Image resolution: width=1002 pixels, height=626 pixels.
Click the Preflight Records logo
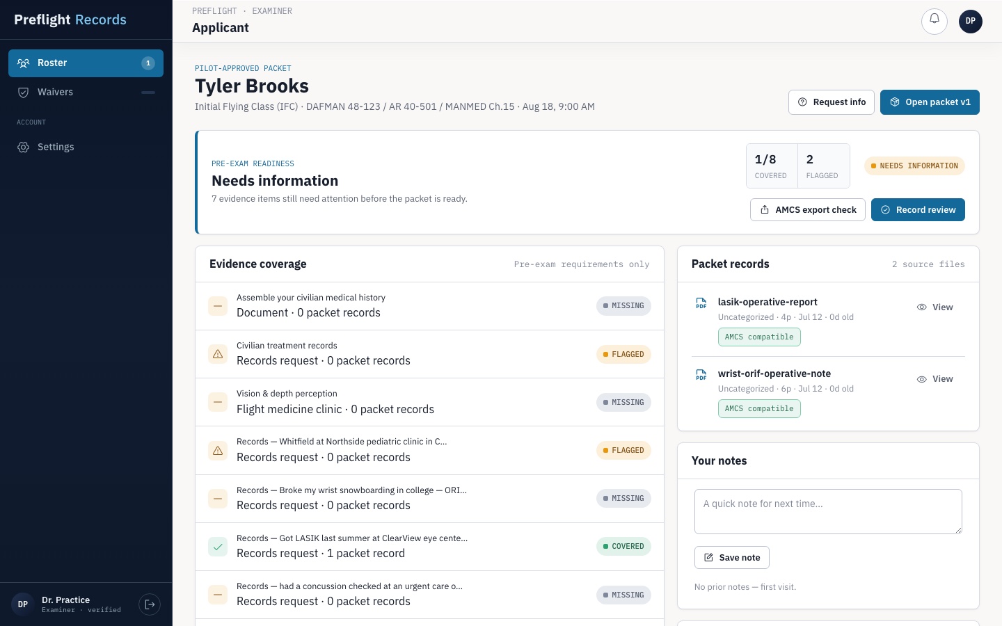click(70, 20)
